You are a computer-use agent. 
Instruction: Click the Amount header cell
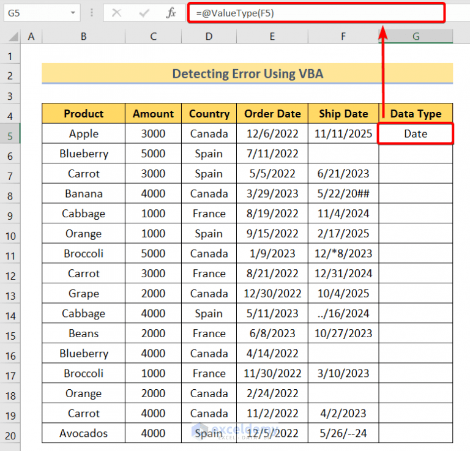[x=153, y=114]
